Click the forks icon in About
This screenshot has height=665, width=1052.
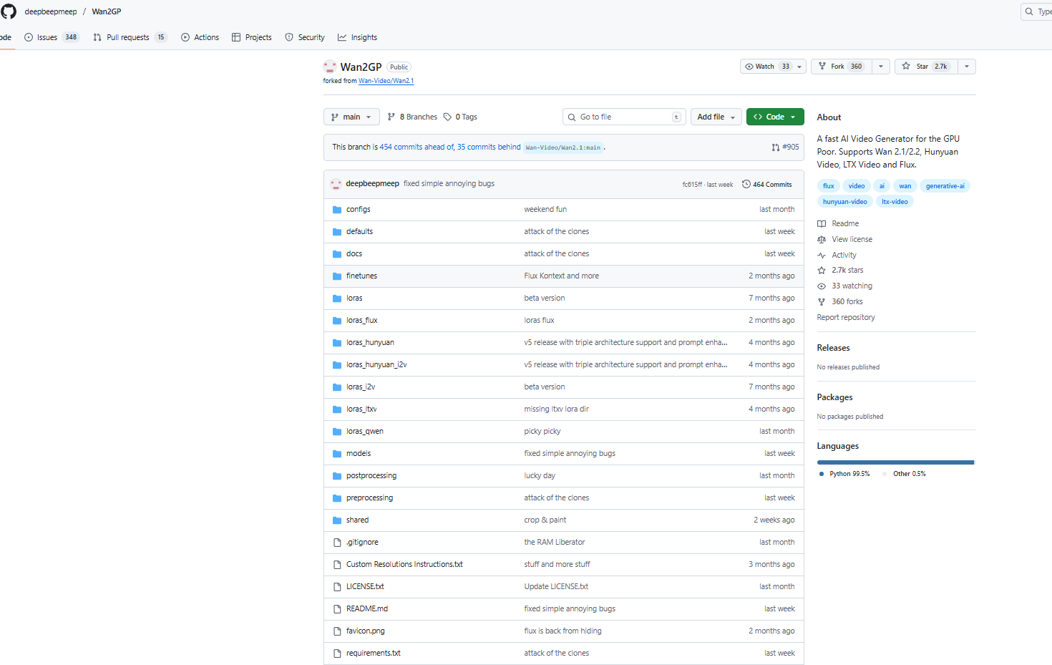(822, 302)
